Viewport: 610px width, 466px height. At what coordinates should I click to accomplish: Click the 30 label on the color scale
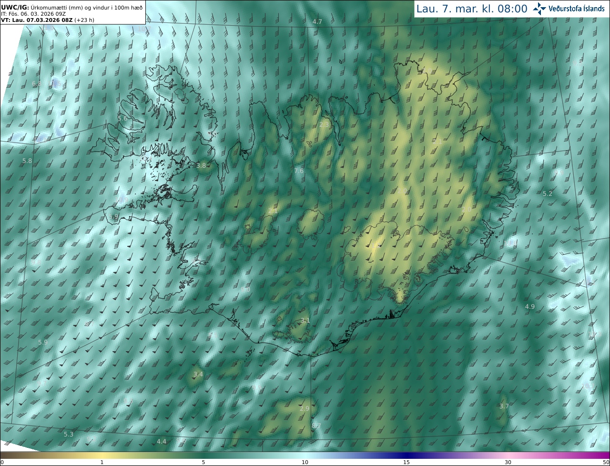pos(508,462)
